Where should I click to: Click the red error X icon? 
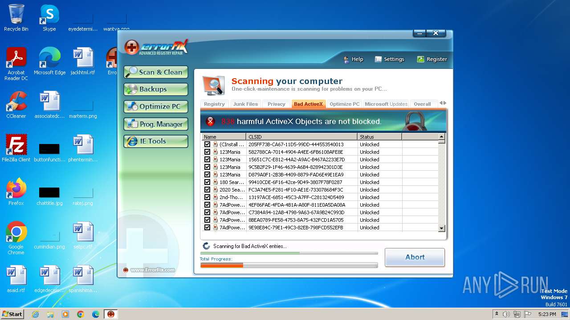(x=210, y=121)
